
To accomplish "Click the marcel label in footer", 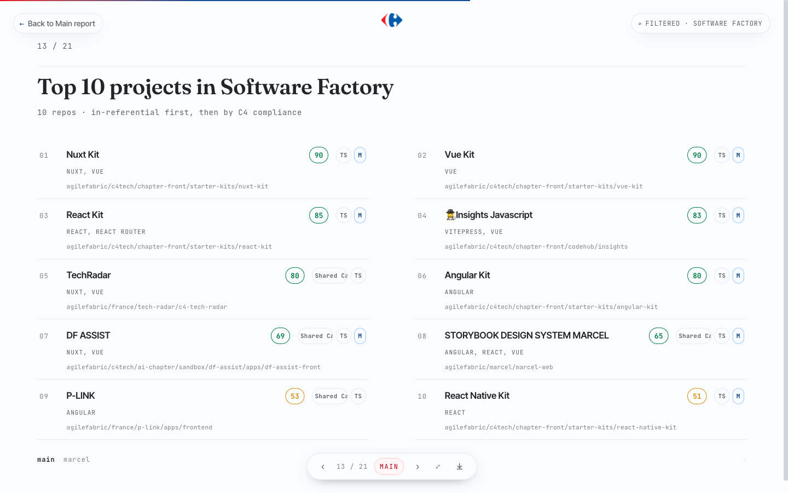I will click(77, 460).
